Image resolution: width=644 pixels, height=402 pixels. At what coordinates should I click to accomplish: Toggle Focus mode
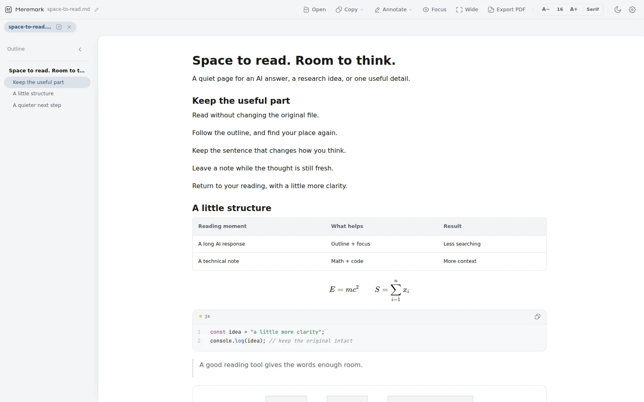[435, 10]
